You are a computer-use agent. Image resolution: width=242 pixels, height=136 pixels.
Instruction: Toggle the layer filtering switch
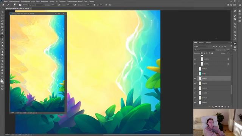(x=231, y=46)
